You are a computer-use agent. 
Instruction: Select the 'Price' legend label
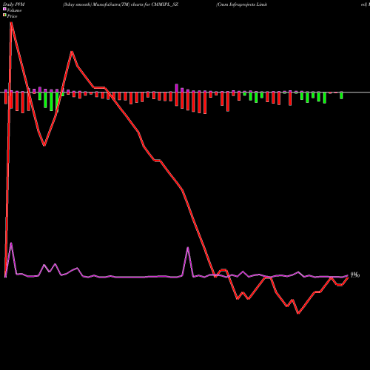pyautogui.click(x=12, y=16)
